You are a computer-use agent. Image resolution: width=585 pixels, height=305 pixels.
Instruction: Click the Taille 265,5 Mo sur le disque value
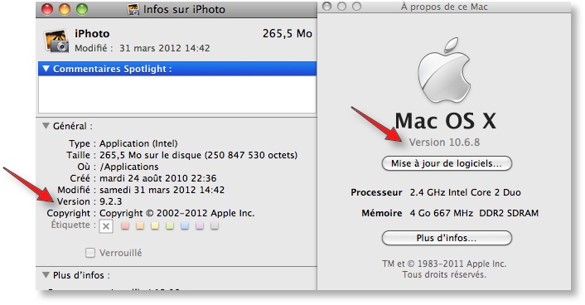198,155
